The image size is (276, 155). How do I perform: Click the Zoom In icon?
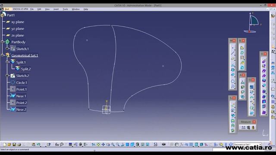click(x=113, y=145)
